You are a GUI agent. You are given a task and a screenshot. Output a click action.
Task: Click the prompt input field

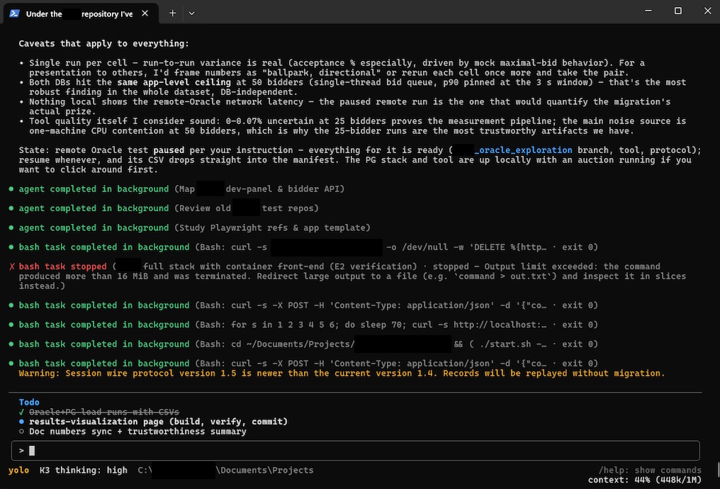[356, 451]
